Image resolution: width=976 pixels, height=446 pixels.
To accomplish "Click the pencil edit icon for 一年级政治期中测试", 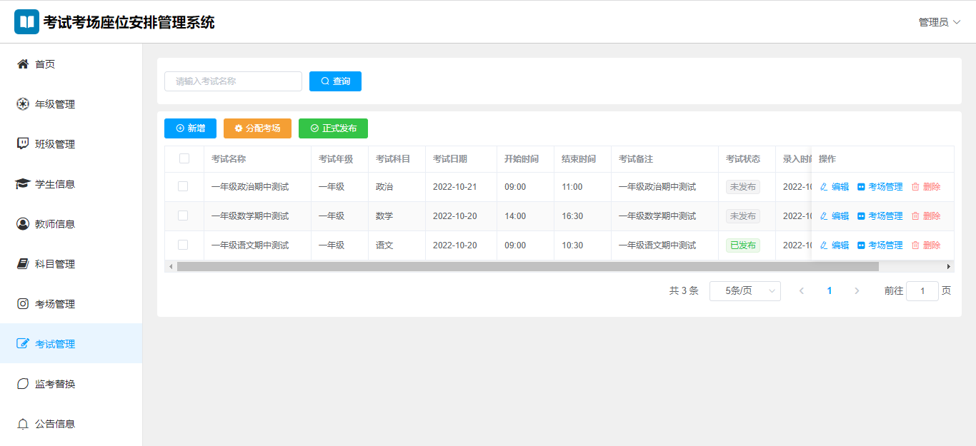I will click(824, 187).
